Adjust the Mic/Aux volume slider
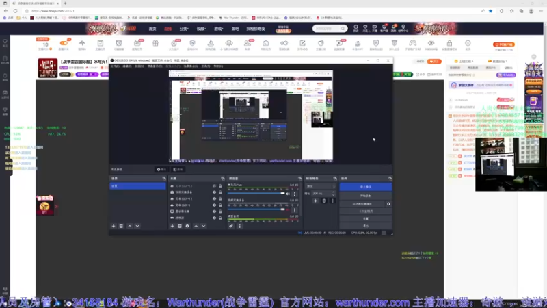The image size is (547, 308). coord(256,194)
